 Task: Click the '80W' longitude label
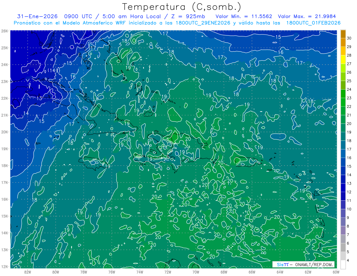(56, 272)
